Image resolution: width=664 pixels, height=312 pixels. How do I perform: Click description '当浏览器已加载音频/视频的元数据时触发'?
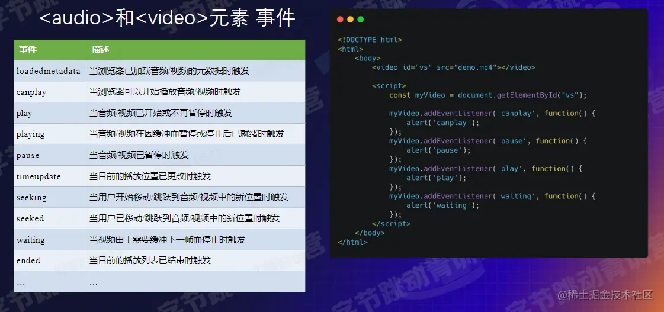pos(169,70)
